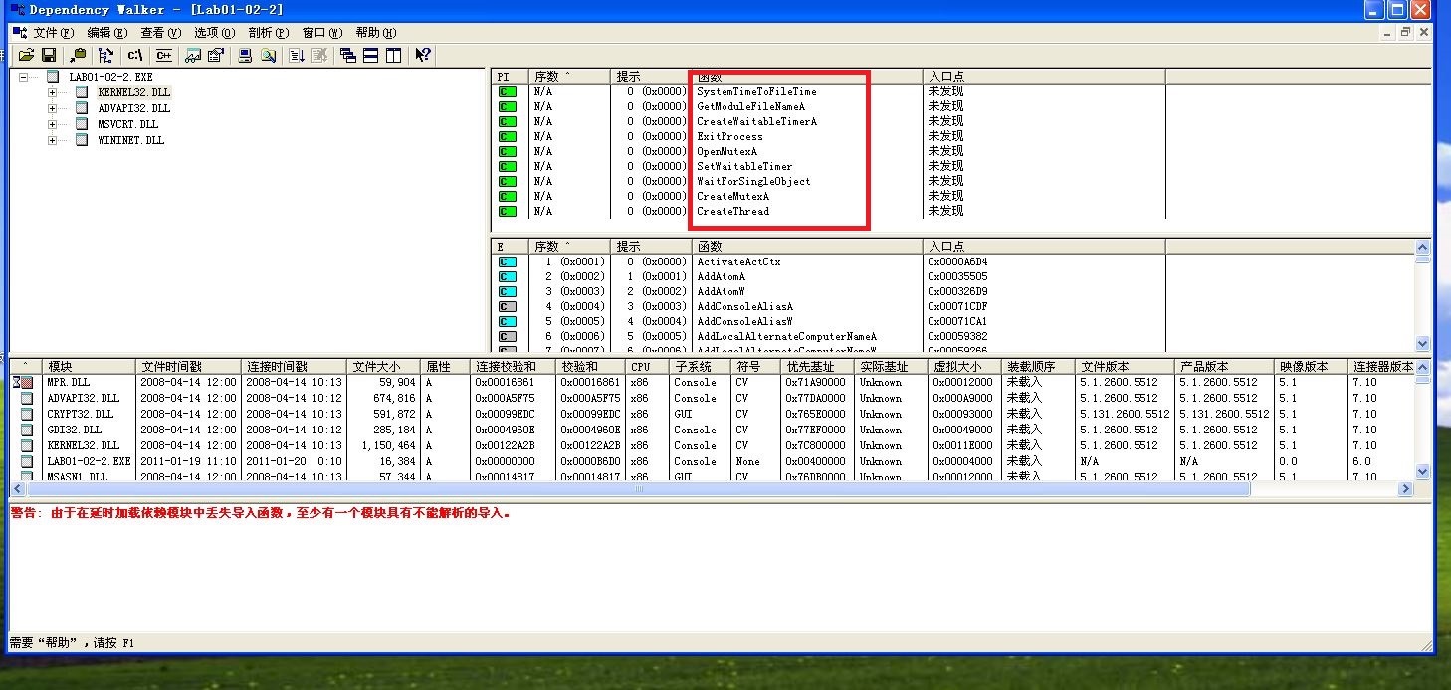
Task: Open the 帮助(H) menu
Action: pyautogui.click(x=376, y=32)
